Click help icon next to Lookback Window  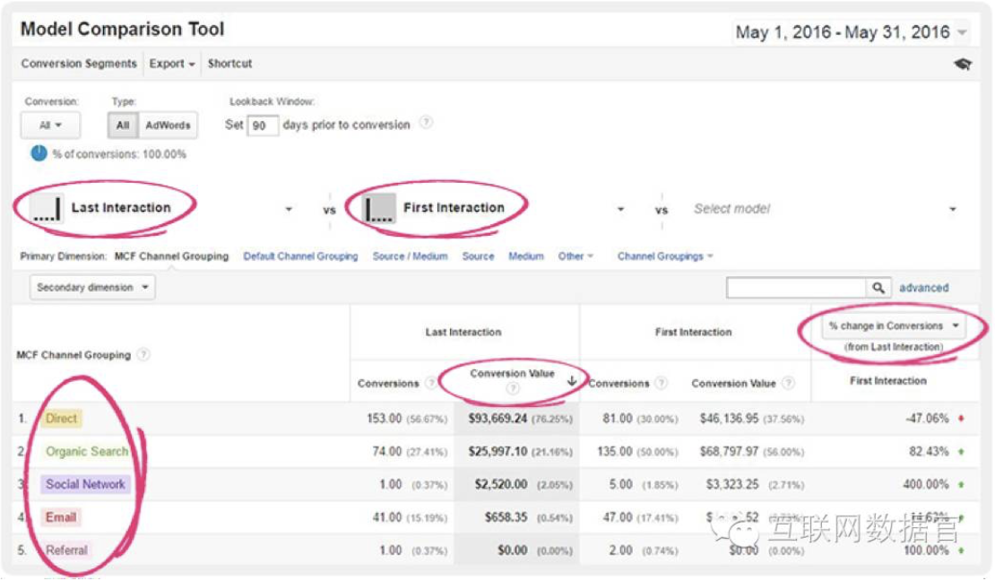coord(426,124)
